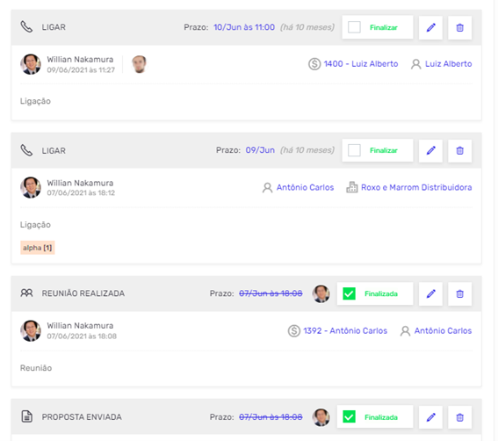The image size is (498, 441).
Task: Open Antônio Carlos contact in 09/Jun task
Action: (x=305, y=187)
